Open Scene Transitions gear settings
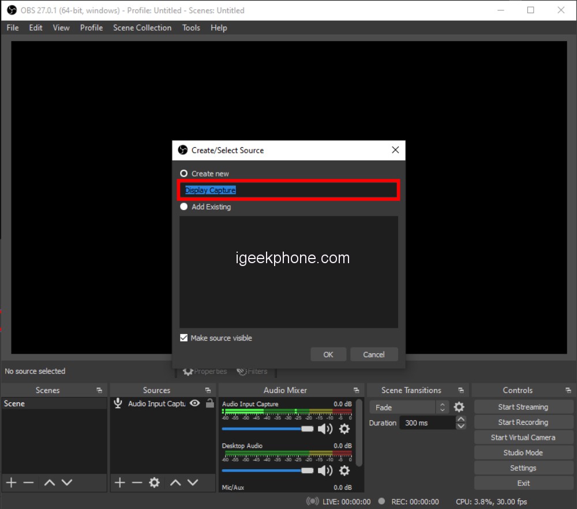The image size is (577, 509). pos(459,407)
